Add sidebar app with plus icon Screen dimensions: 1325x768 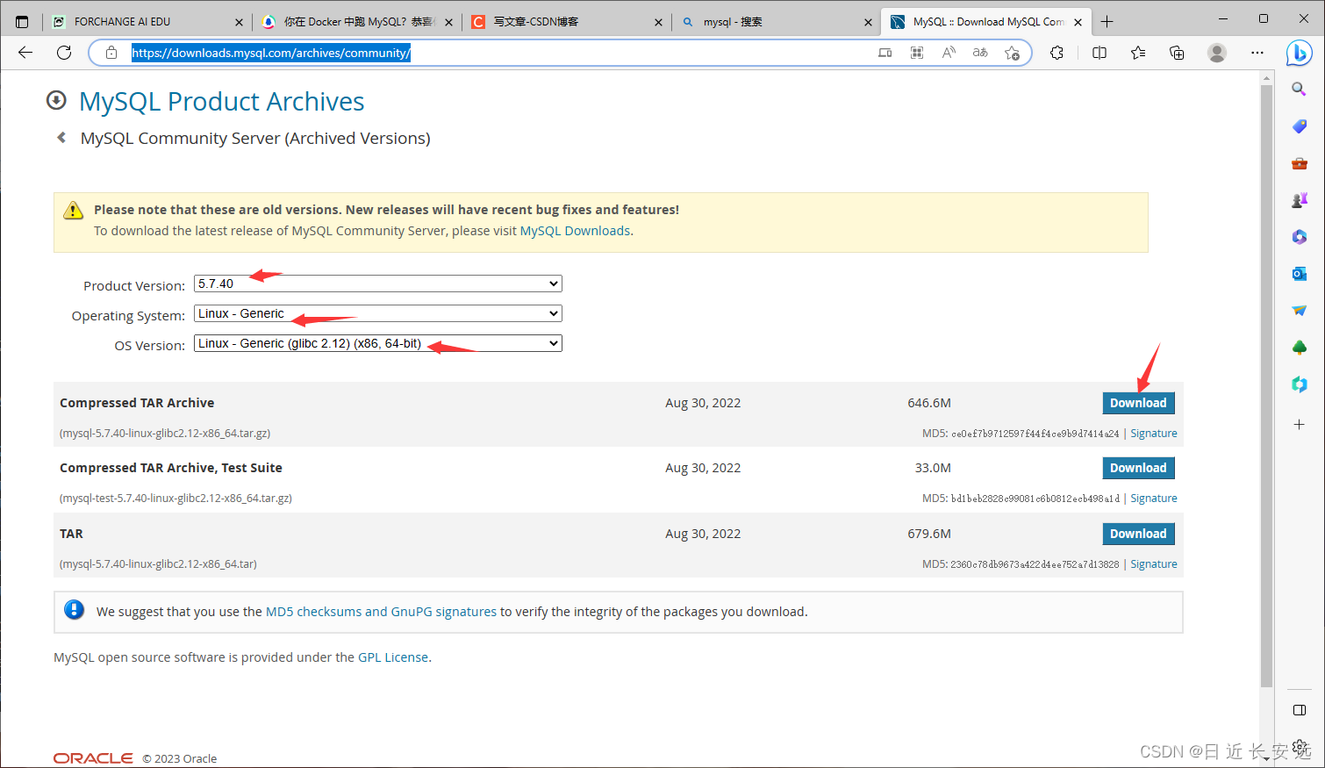point(1300,424)
